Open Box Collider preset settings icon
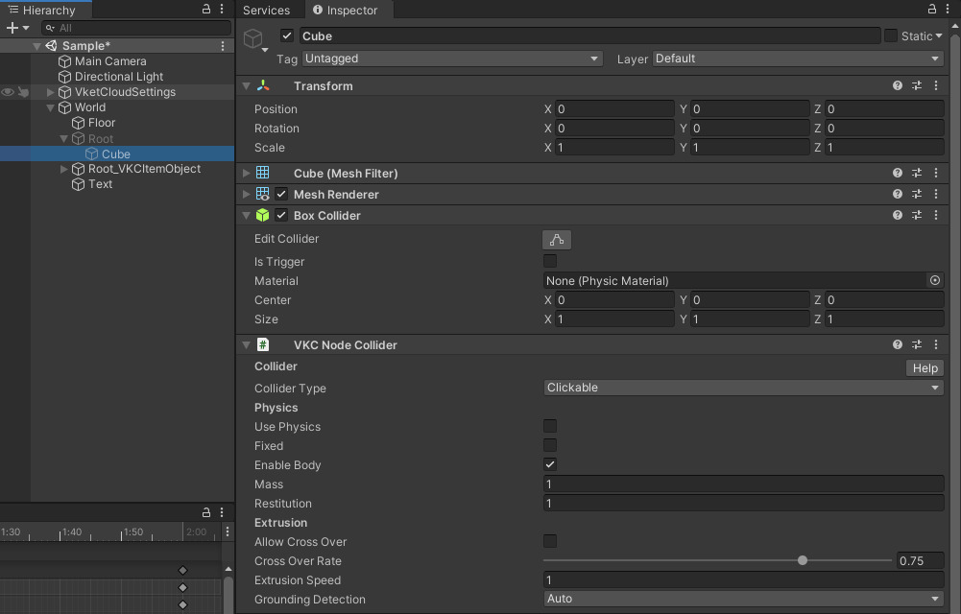Image resolution: width=961 pixels, height=614 pixels. click(917, 216)
